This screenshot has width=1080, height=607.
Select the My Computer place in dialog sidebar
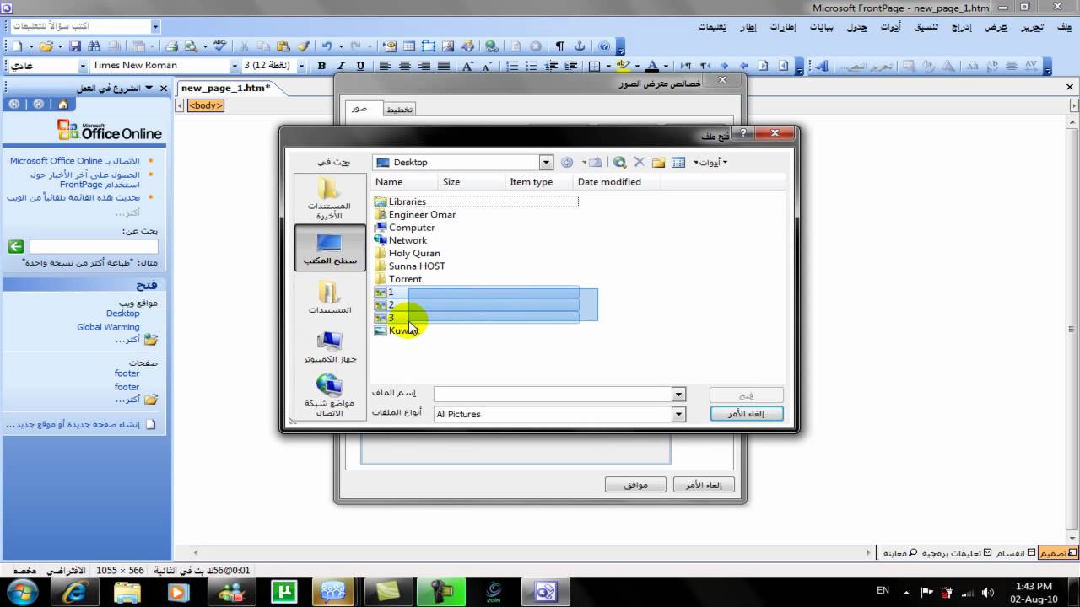(330, 346)
